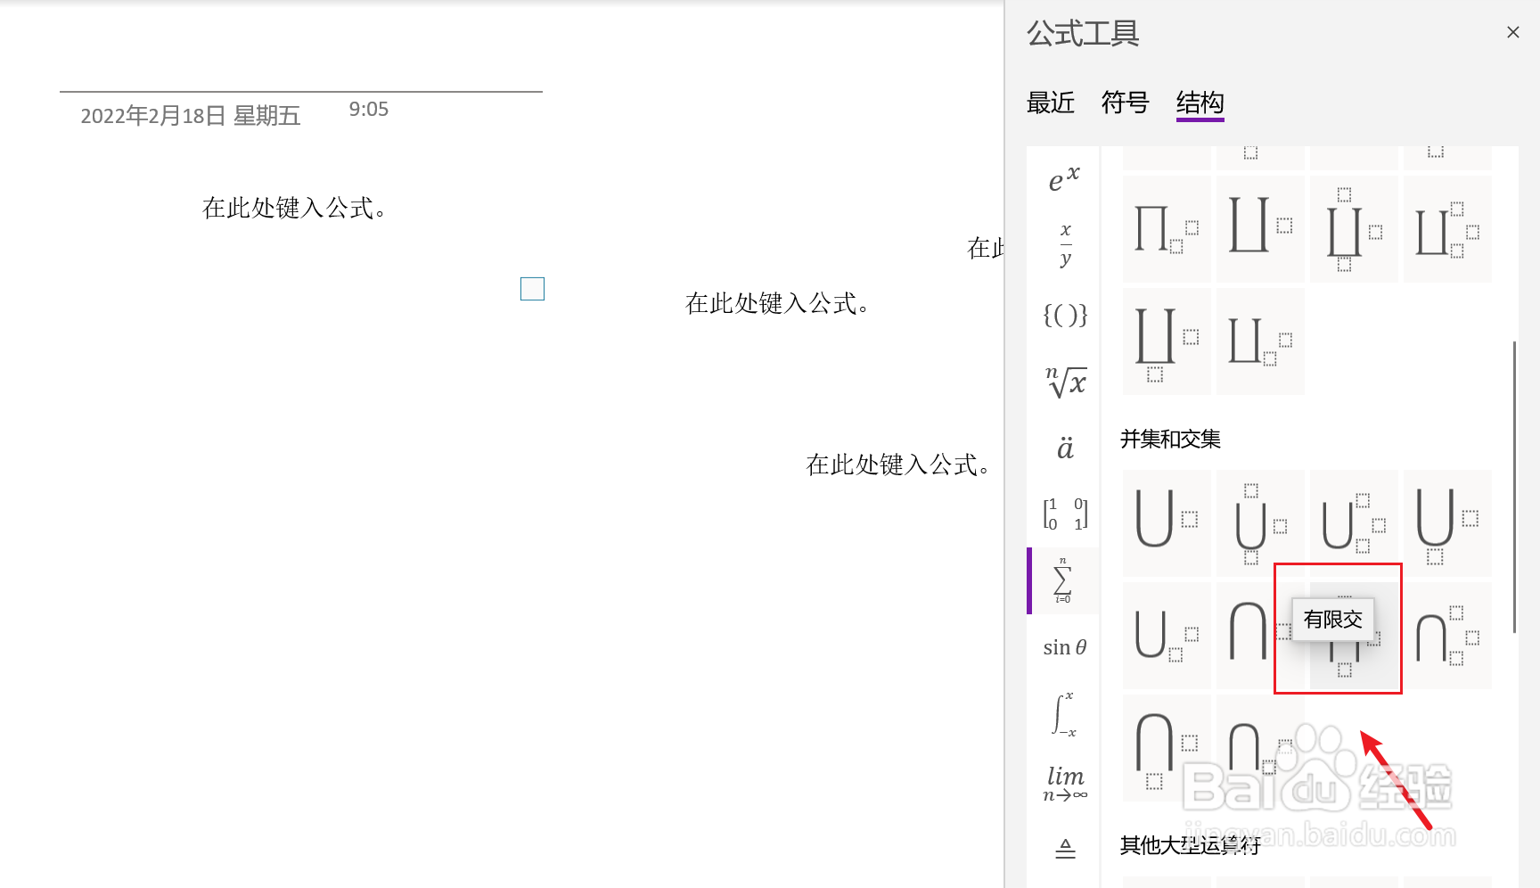Open the ≜ operator structures category

1064,848
